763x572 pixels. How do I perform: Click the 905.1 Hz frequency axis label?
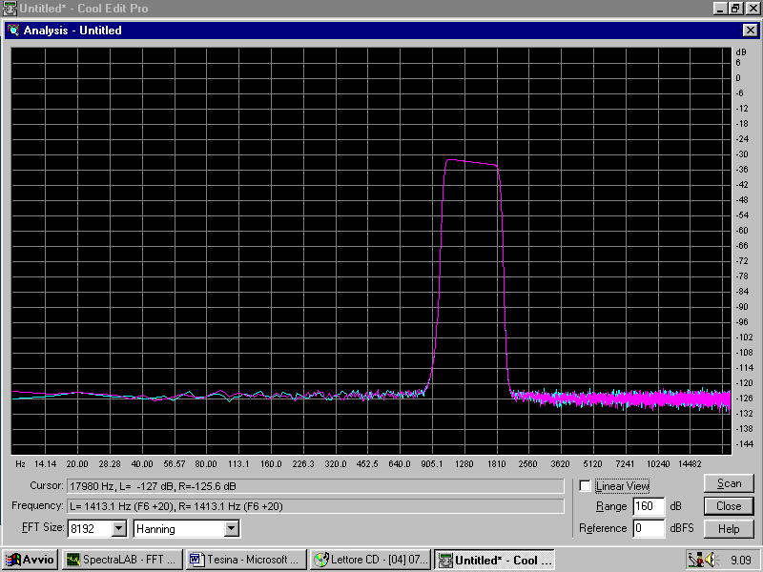click(432, 464)
